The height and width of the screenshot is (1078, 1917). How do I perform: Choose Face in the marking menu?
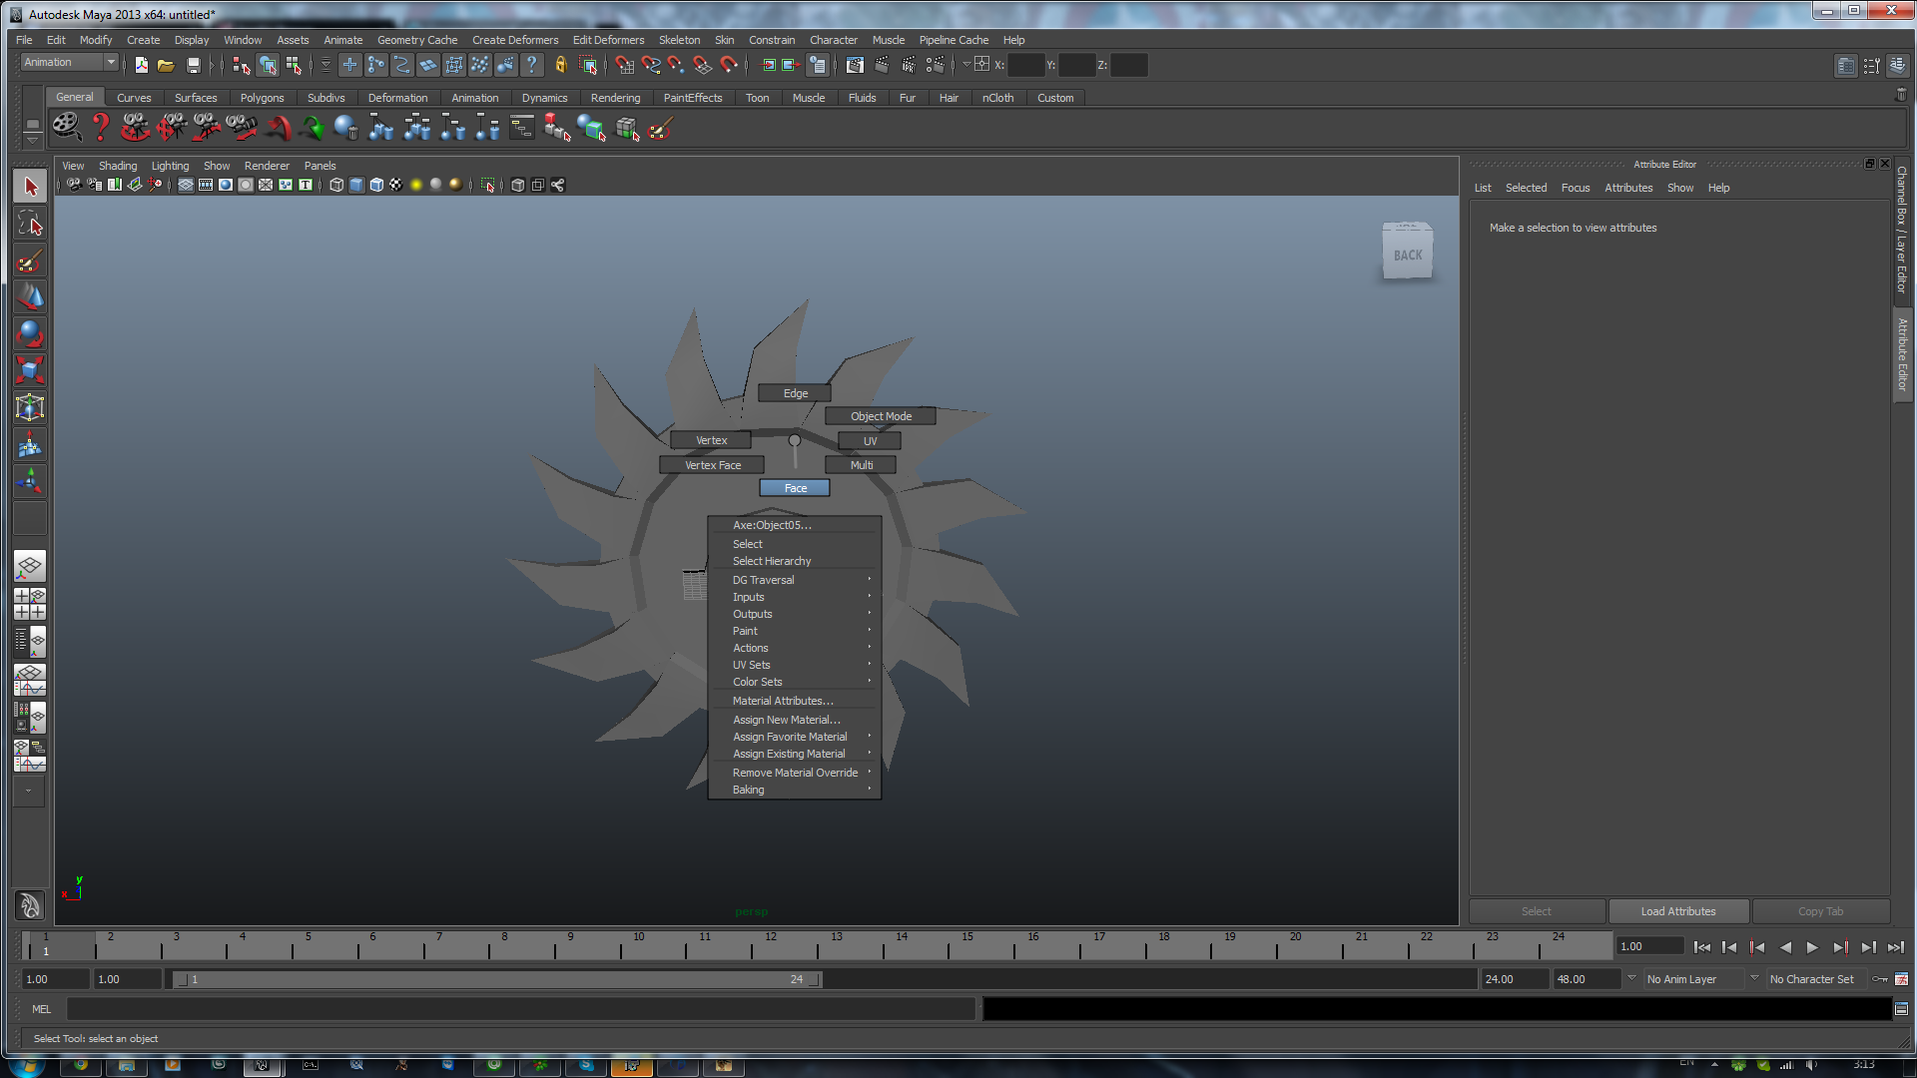pos(795,488)
